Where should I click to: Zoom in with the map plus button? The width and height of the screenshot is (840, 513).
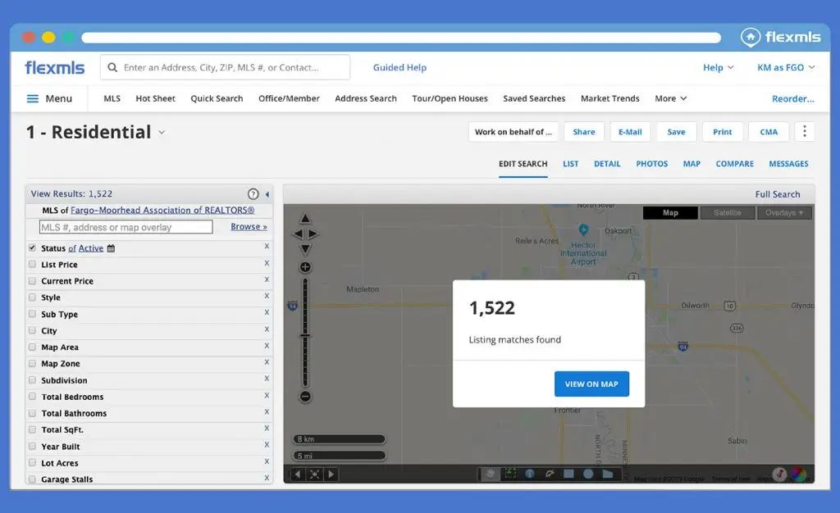(x=305, y=267)
